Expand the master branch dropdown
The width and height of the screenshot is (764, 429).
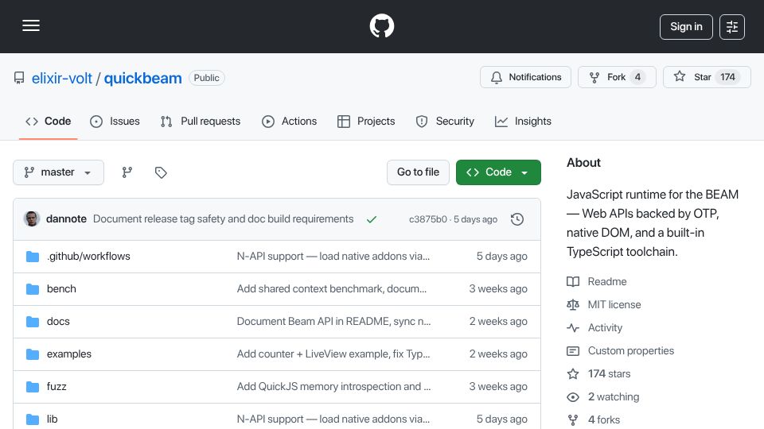[x=58, y=172]
